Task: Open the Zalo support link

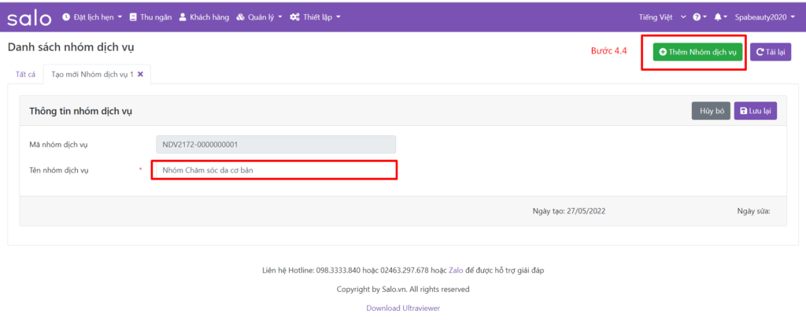Action: pyautogui.click(x=456, y=271)
